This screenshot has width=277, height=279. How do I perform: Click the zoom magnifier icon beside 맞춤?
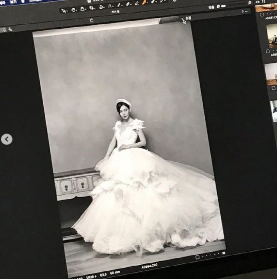point(218,7)
